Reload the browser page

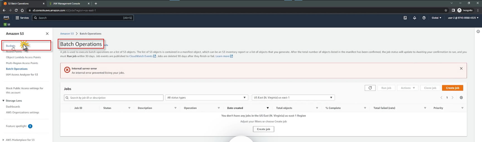click(x=16, y=10)
